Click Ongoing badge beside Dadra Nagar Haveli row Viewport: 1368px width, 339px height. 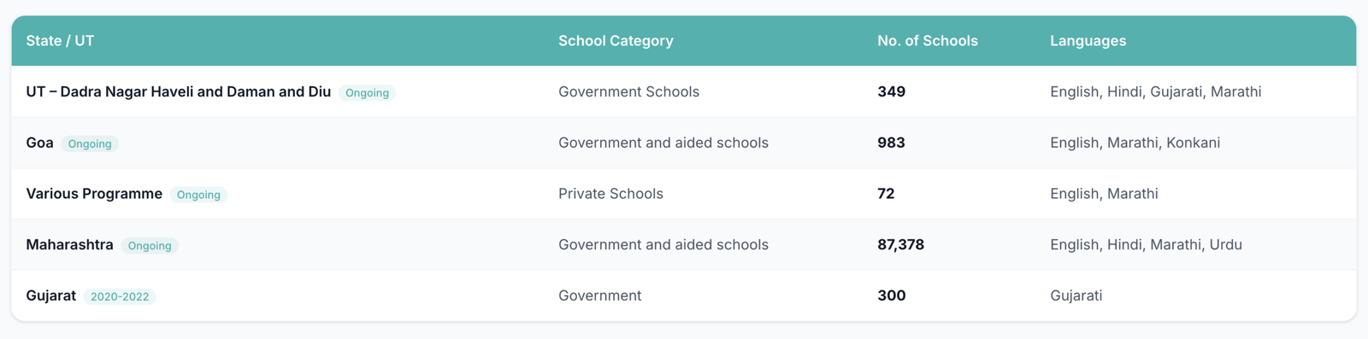[x=367, y=92]
